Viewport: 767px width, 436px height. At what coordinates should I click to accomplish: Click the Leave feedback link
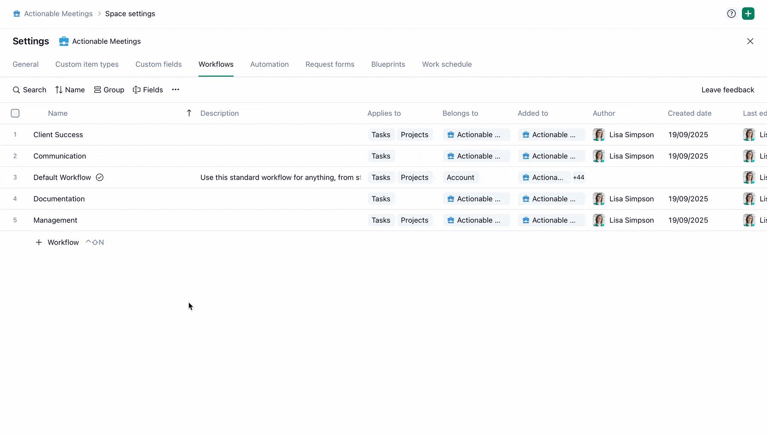[x=727, y=90]
